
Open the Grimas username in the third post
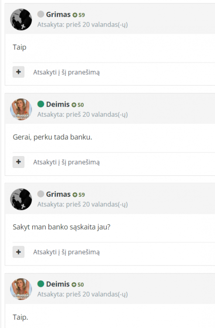tap(58, 194)
